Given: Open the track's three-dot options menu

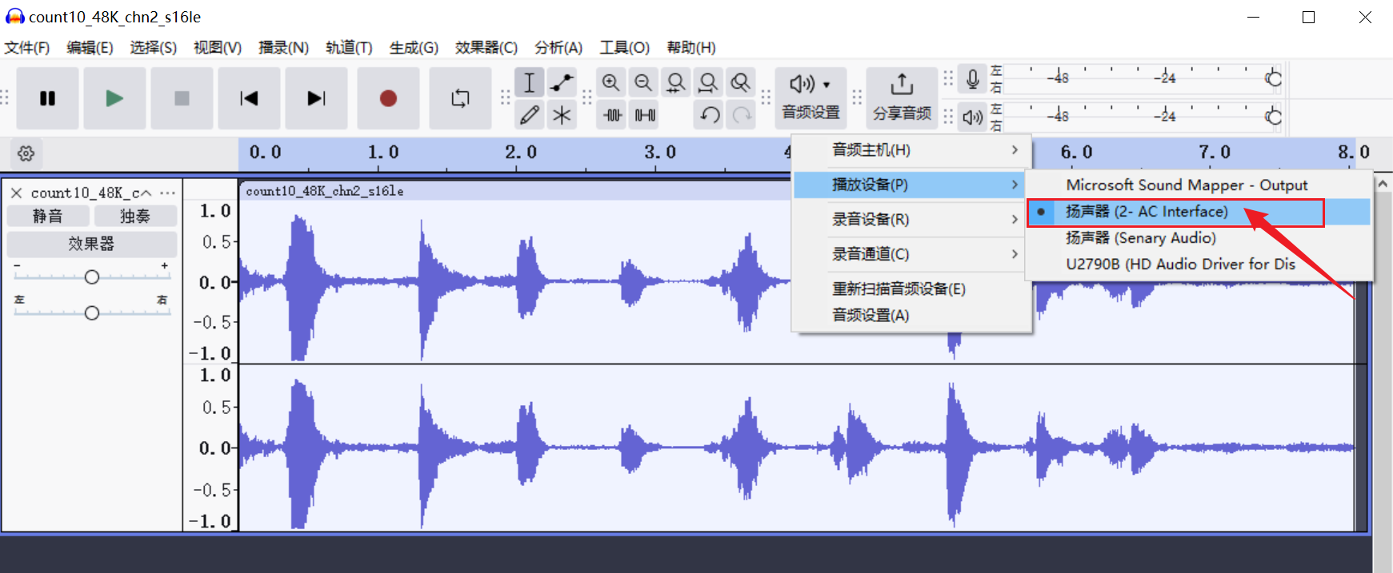Looking at the screenshot, I should click(167, 193).
